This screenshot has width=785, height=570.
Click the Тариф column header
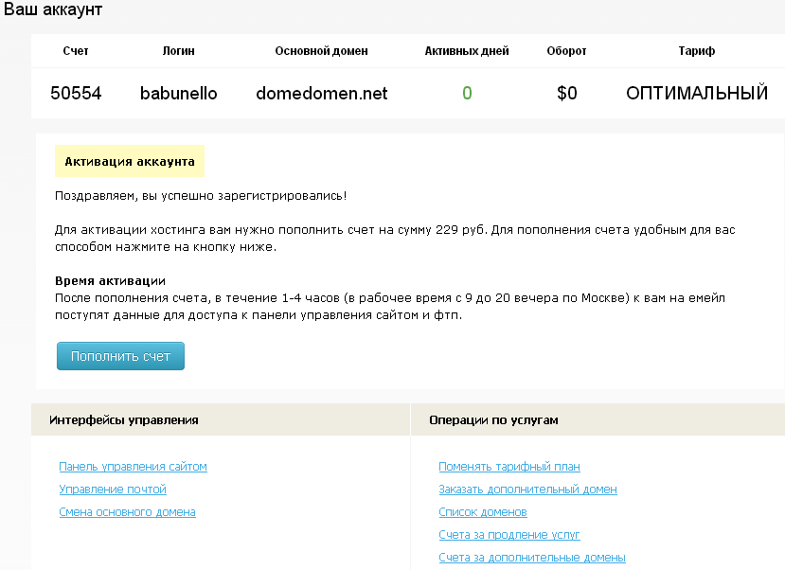697,51
